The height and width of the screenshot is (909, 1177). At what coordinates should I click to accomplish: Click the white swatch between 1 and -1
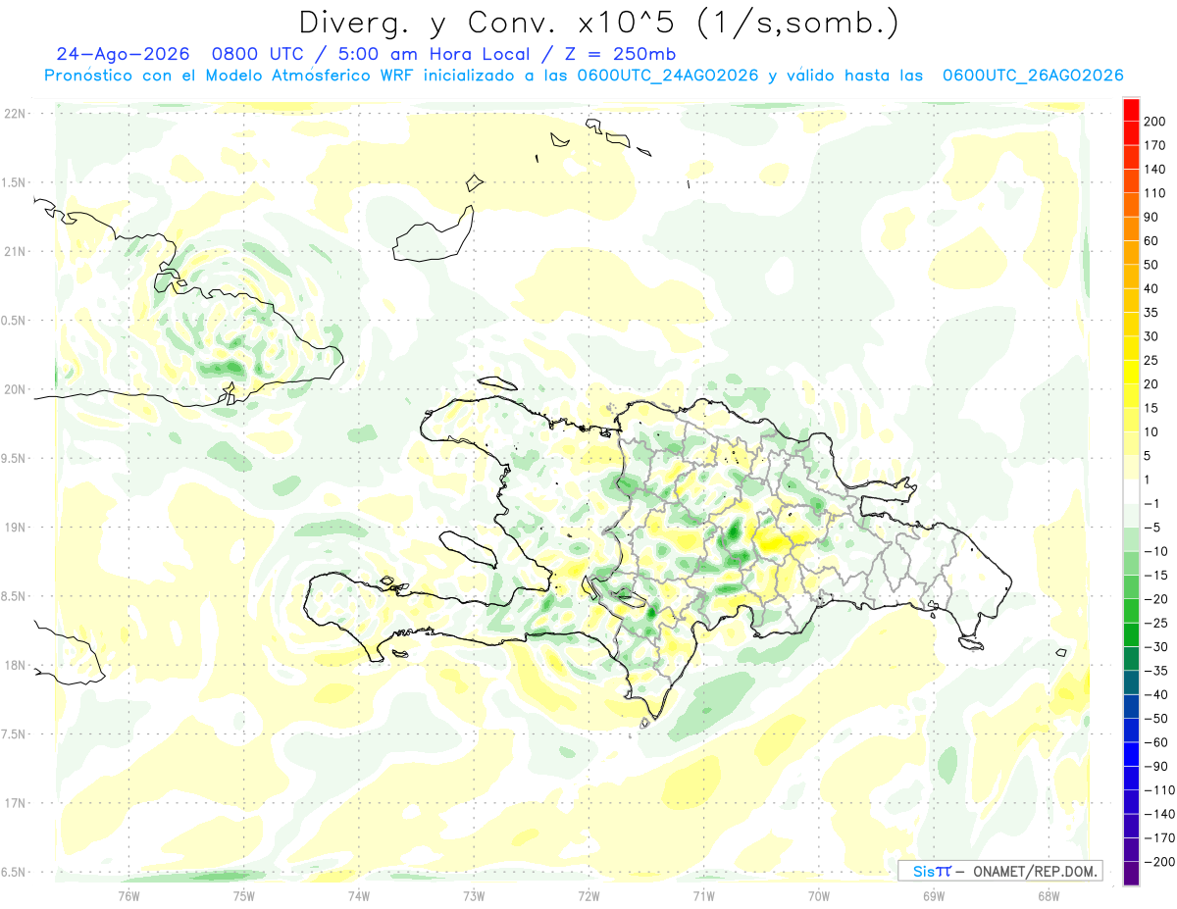pyautogui.click(x=1131, y=491)
